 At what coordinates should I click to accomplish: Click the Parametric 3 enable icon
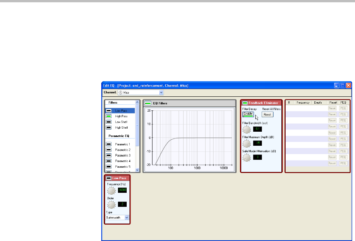click(109, 156)
